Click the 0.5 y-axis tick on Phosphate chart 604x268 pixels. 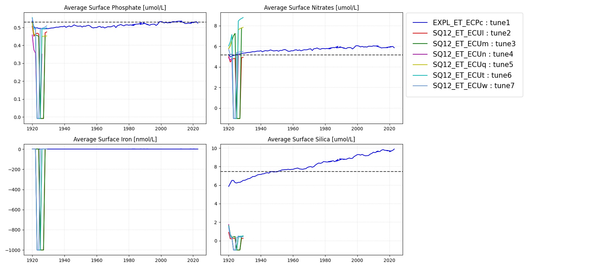(x=17, y=28)
